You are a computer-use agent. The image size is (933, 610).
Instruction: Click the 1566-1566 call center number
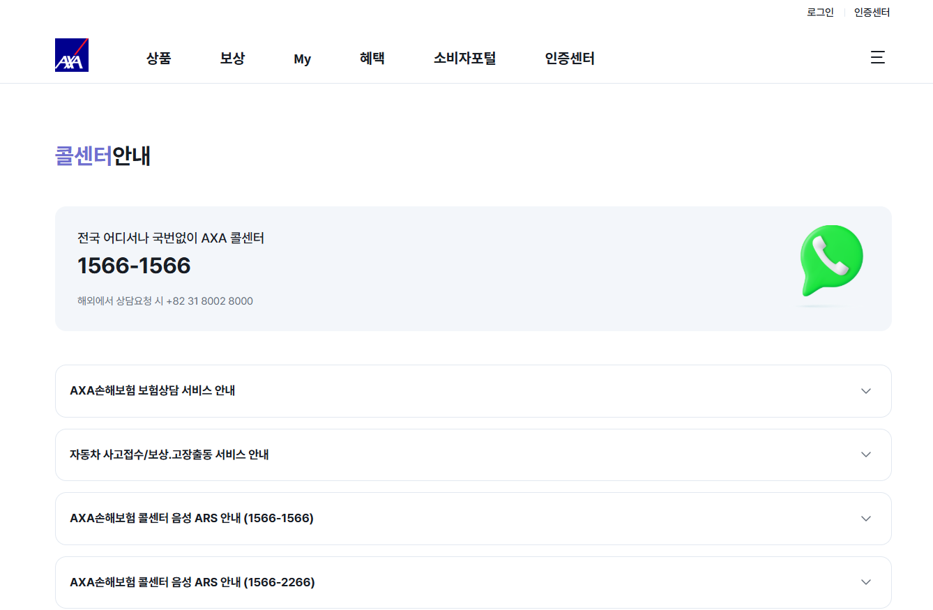tap(134, 266)
